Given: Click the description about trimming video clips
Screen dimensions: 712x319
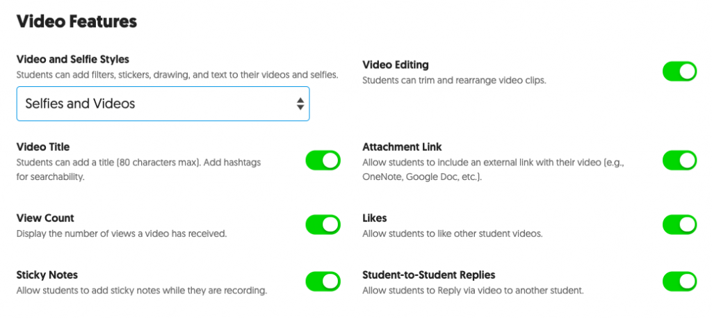Looking at the screenshot, I should (x=454, y=80).
